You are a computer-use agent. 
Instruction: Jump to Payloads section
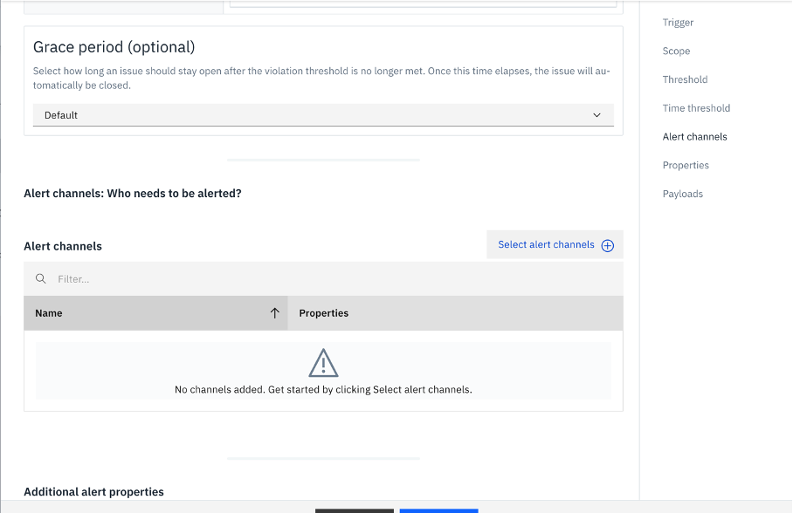pos(682,195)
